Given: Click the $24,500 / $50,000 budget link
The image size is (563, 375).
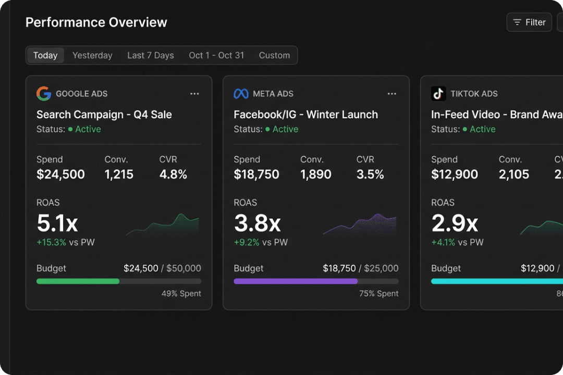Looking at the screenshot, I should (162, 268).
